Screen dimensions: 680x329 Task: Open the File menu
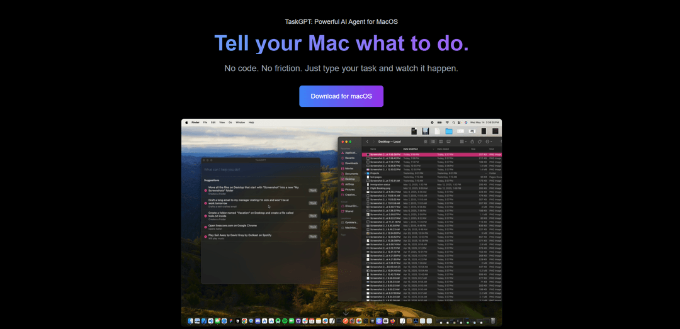coord(205,123)
